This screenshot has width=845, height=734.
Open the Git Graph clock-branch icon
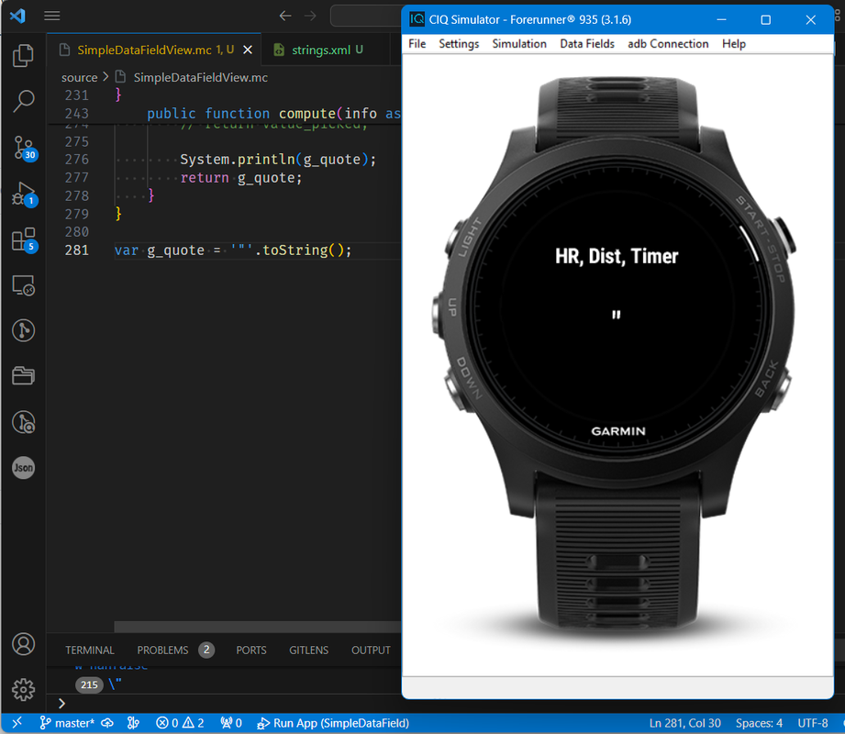click(23, 330)
